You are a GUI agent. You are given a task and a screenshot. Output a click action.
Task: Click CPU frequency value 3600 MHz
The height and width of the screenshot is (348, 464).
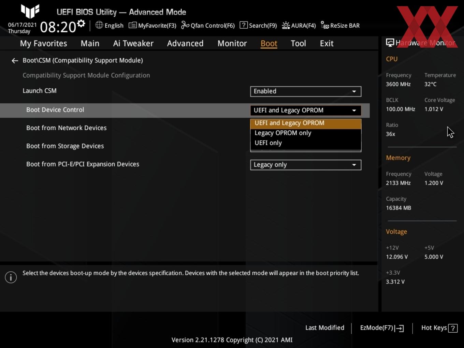click(x=398, y=84)
